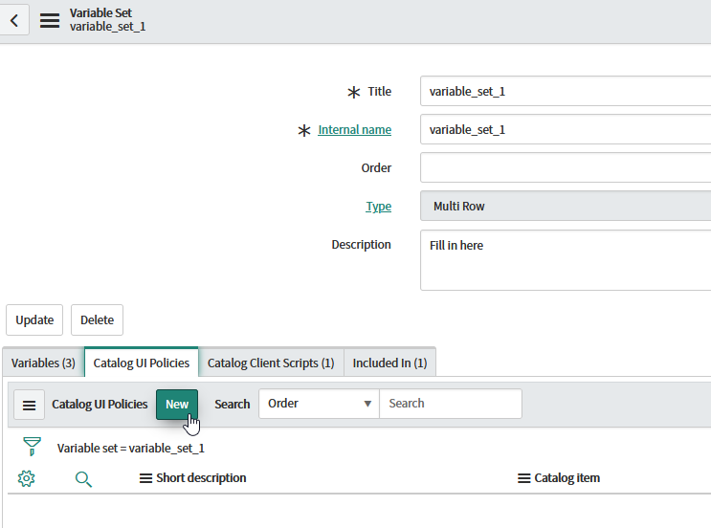Click the Internal name label link
The image size is (711, 528).
[354, 130]
